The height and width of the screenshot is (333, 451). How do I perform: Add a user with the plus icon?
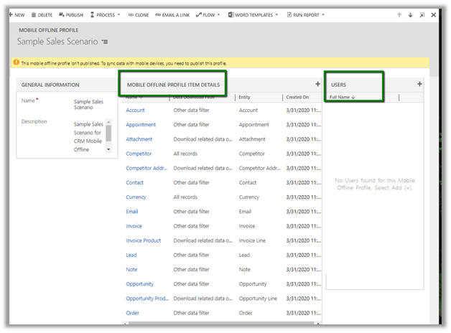point(419,84)
